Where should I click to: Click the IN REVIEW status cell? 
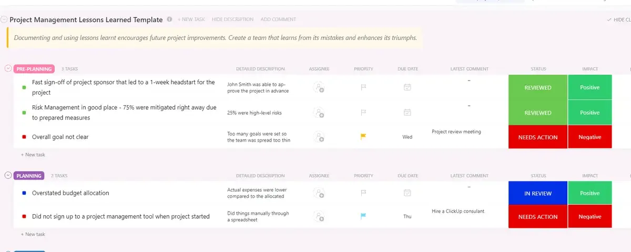pos(538,193)
